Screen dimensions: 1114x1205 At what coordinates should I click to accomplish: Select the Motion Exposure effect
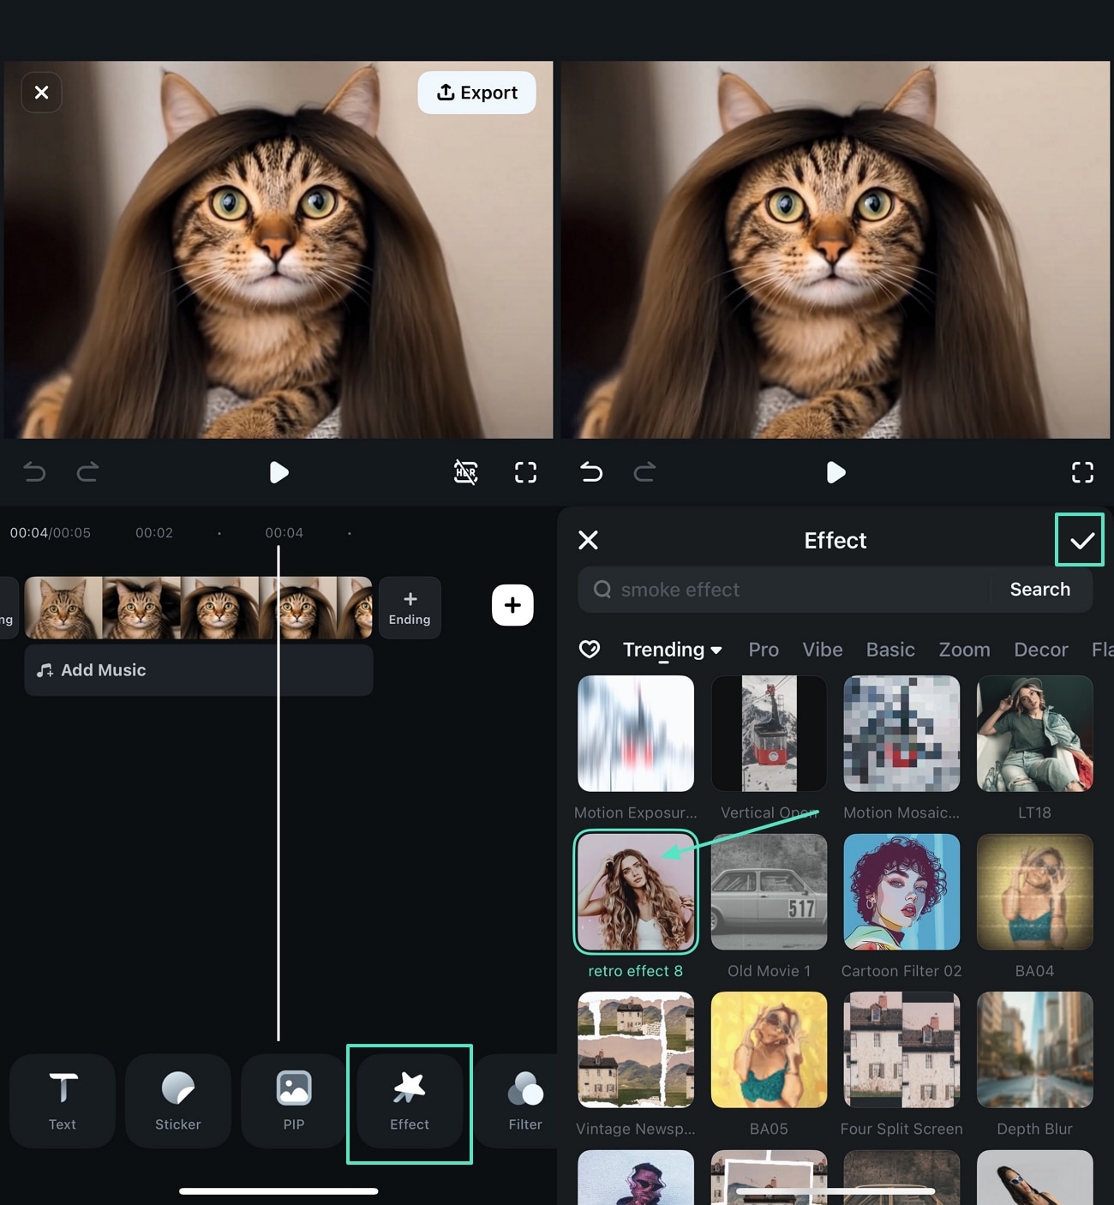[636, 734]
